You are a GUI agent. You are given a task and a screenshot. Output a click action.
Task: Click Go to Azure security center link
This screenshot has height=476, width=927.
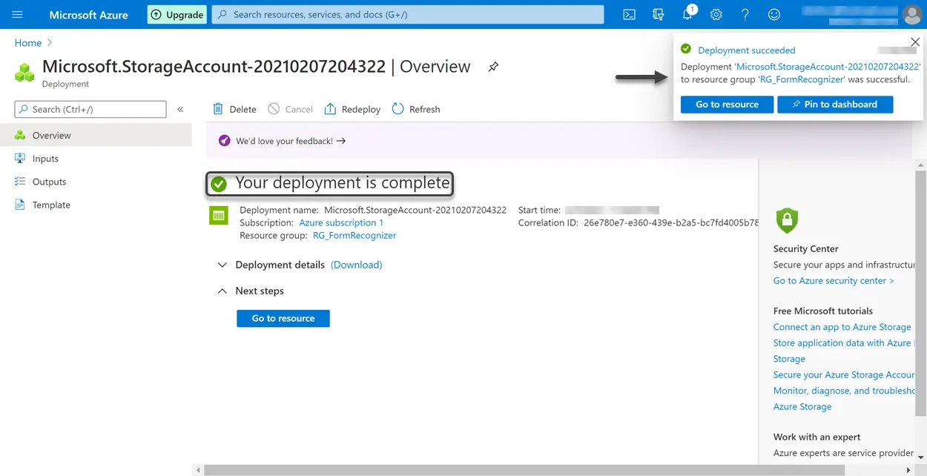click(834, 281)
